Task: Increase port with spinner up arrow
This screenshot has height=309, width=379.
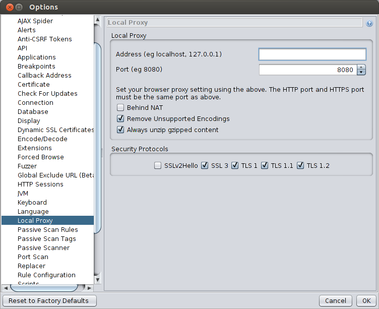Action: pyautogui.click(x=361, y=67)
